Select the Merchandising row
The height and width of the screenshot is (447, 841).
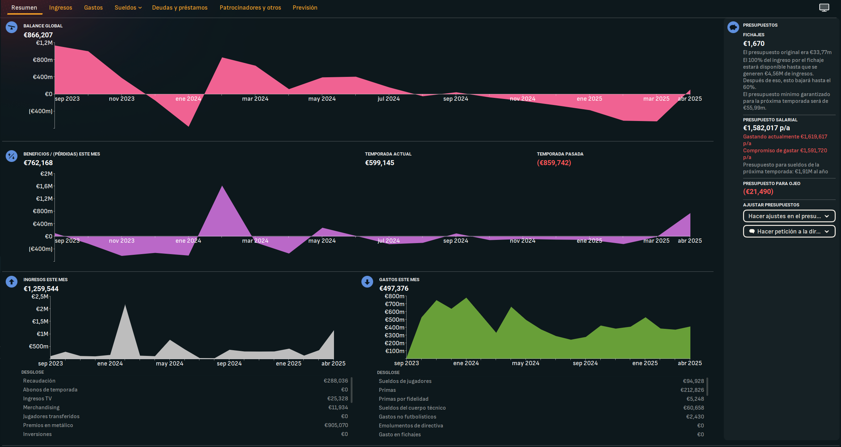pos(185,407)
